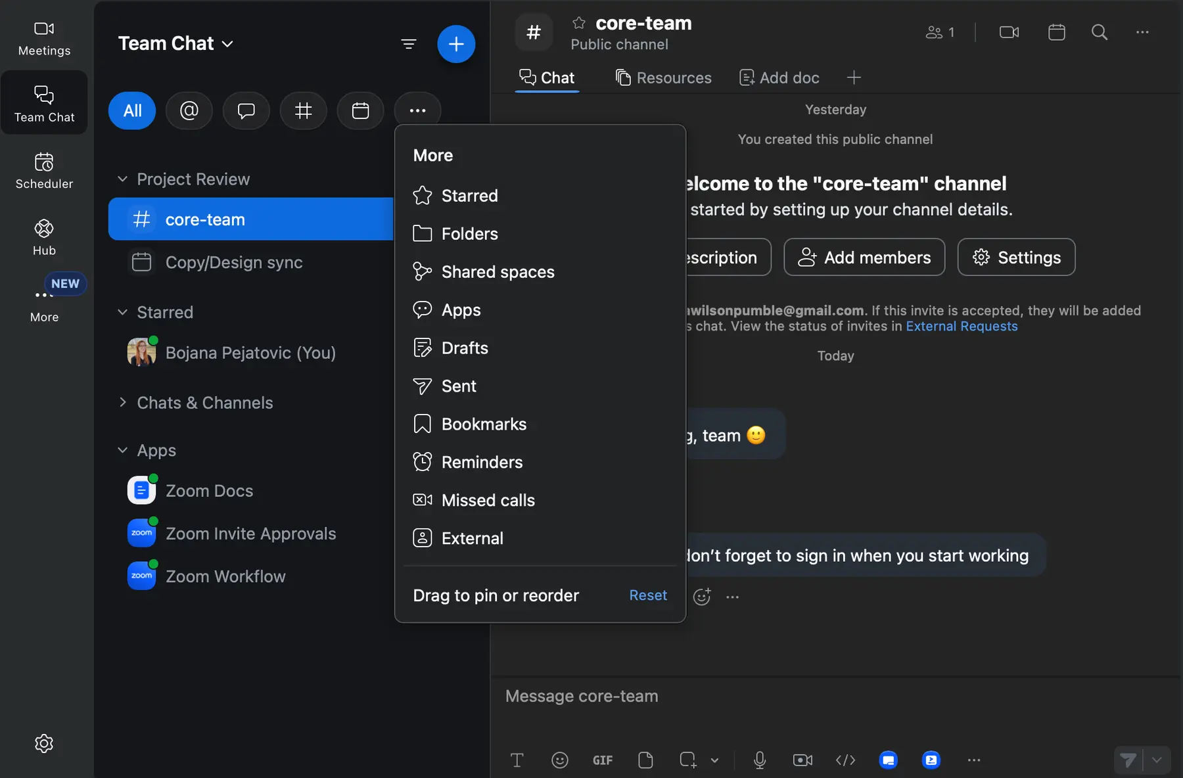The height and width of the screenshot is (778, 1183).
Task: Collapse the Starred section
Action: point(122,312)
